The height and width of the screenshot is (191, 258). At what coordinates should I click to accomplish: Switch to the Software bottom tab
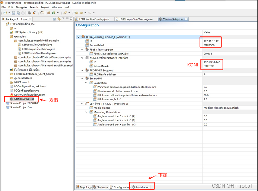coord(101,187)
